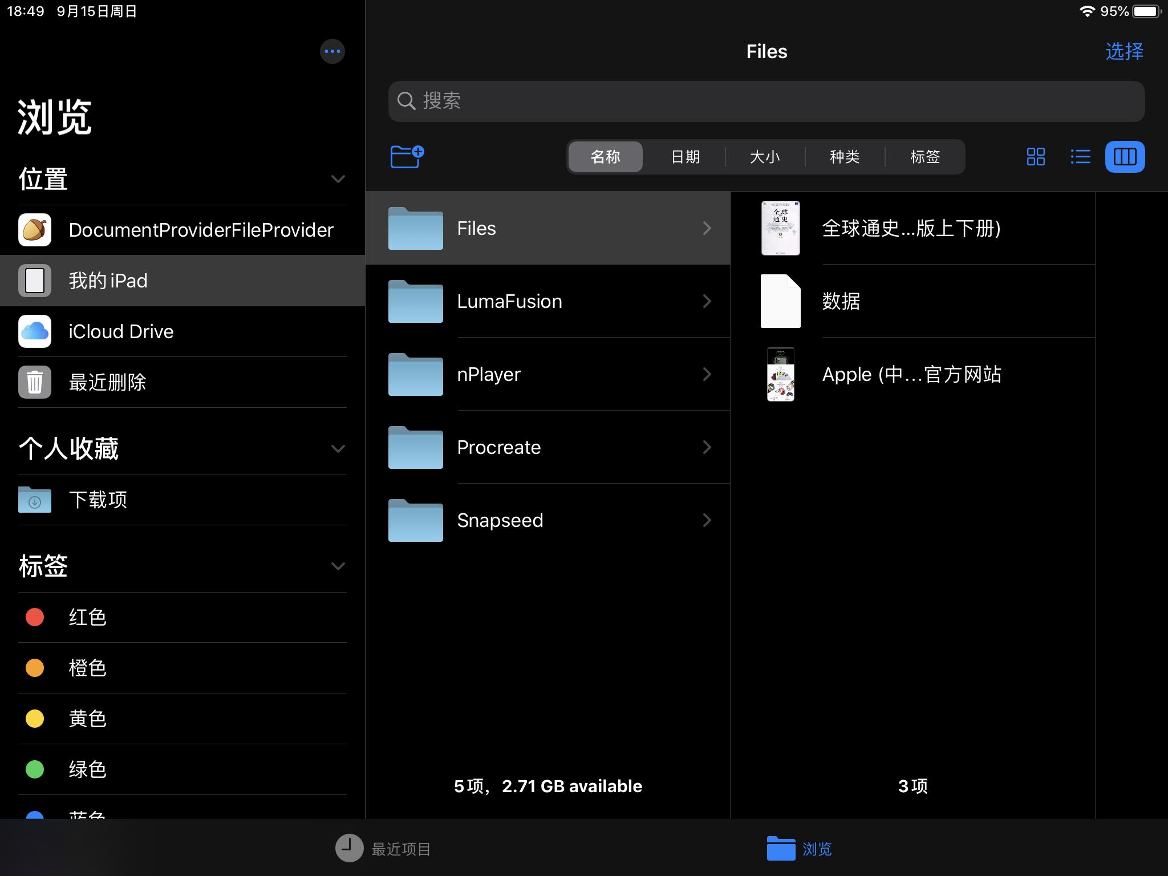Toggle sorting by 种类
Image resolution: width=1168 pixels, height=876 pixels.
click(x=845, y=157)
